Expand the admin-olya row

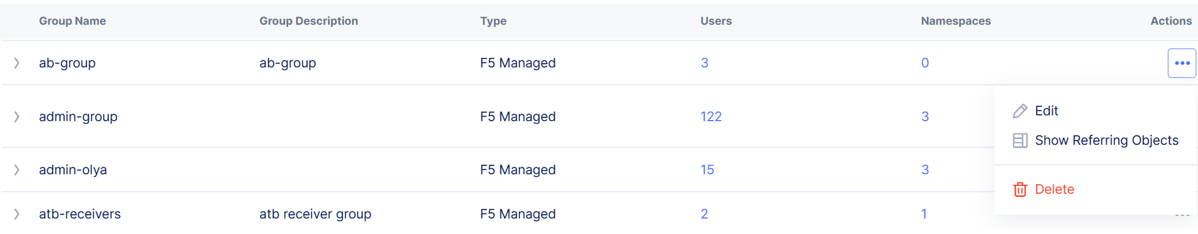[x=17, y=170]
